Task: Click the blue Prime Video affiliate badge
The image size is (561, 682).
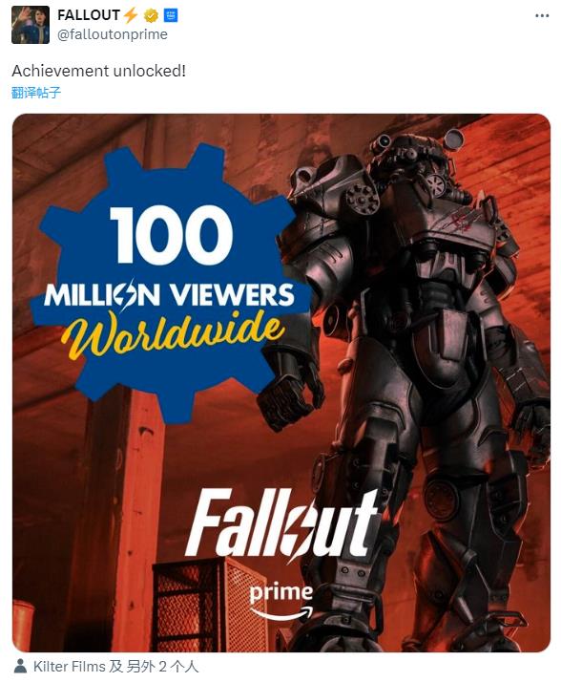Action: point(171,16)
